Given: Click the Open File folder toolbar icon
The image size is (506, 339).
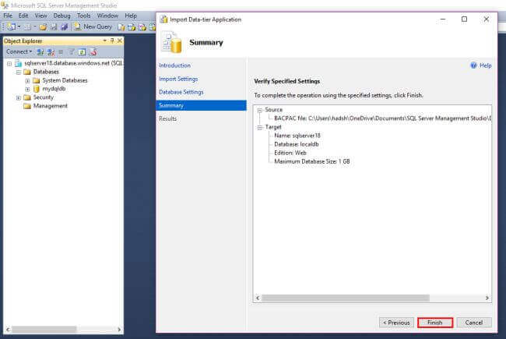Looking at the screenshot, I should tap(43, 26).
